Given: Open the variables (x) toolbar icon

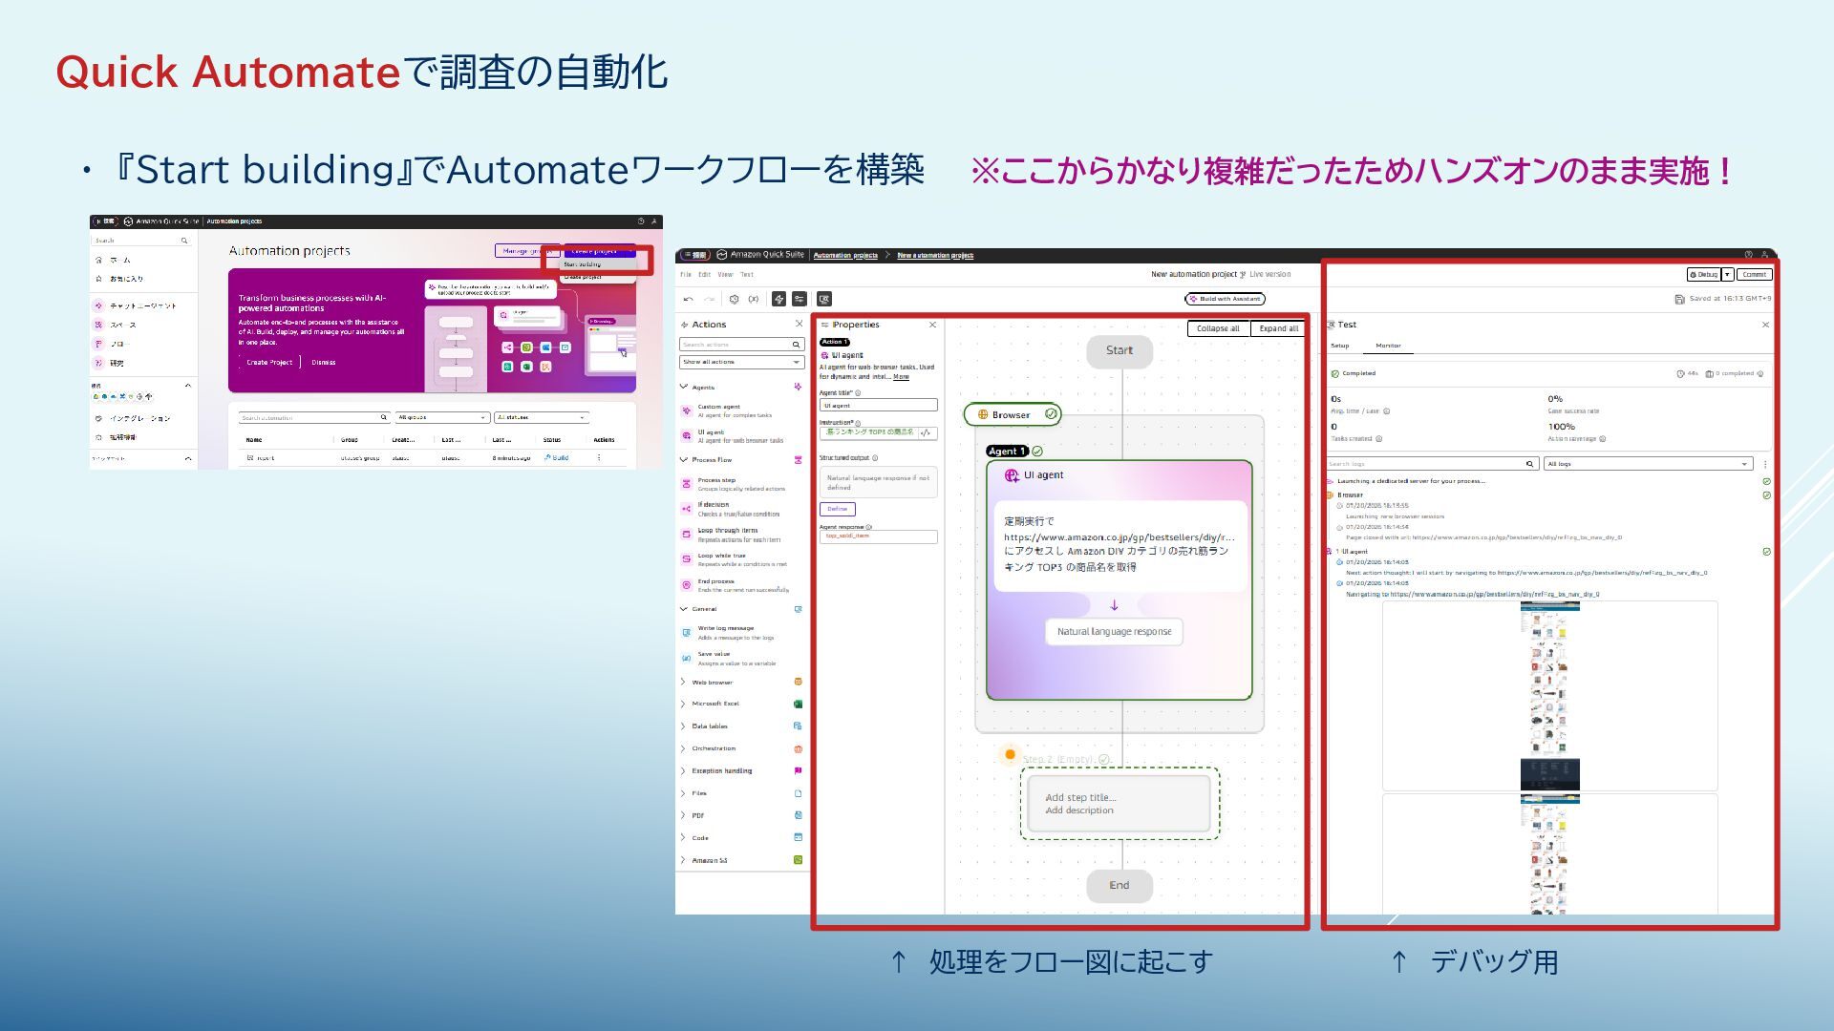Looking at the screenshot, I should tap(754, 300).
